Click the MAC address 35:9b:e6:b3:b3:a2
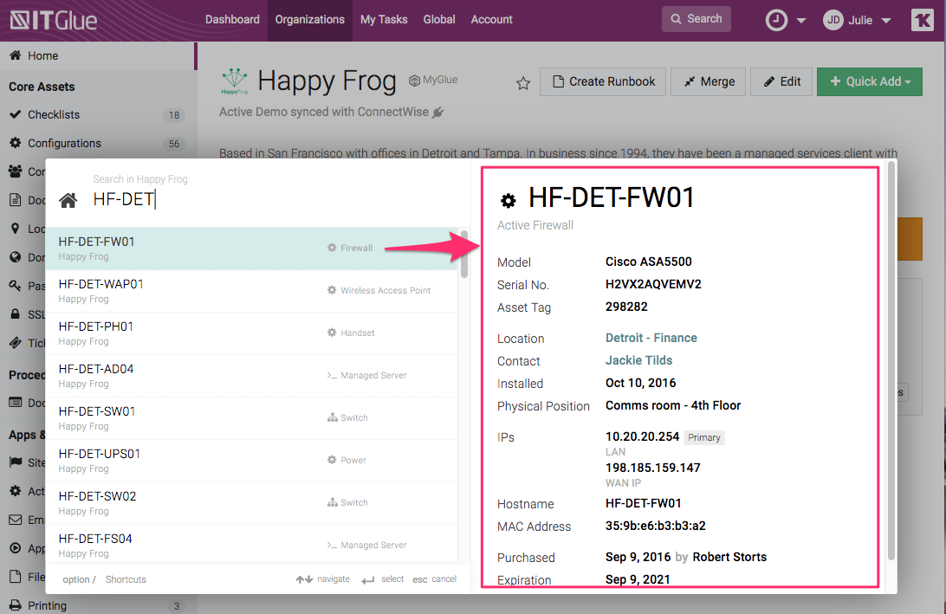 [x=655, y=526]
